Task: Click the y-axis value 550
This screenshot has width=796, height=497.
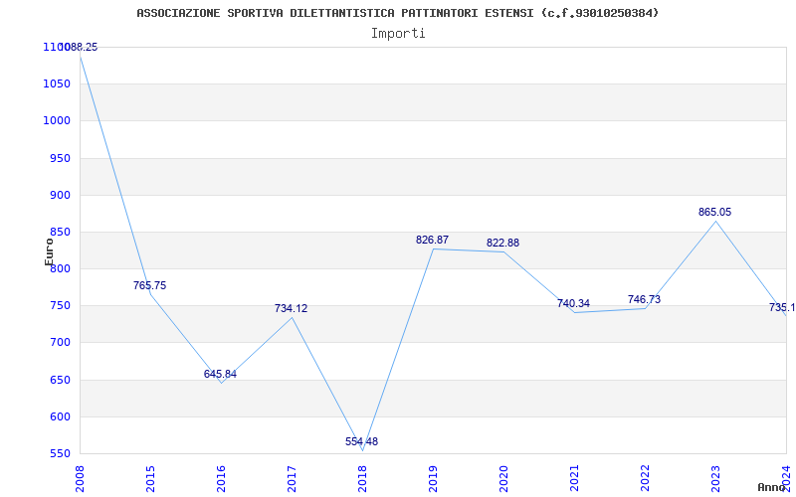Action: (60, 453)
